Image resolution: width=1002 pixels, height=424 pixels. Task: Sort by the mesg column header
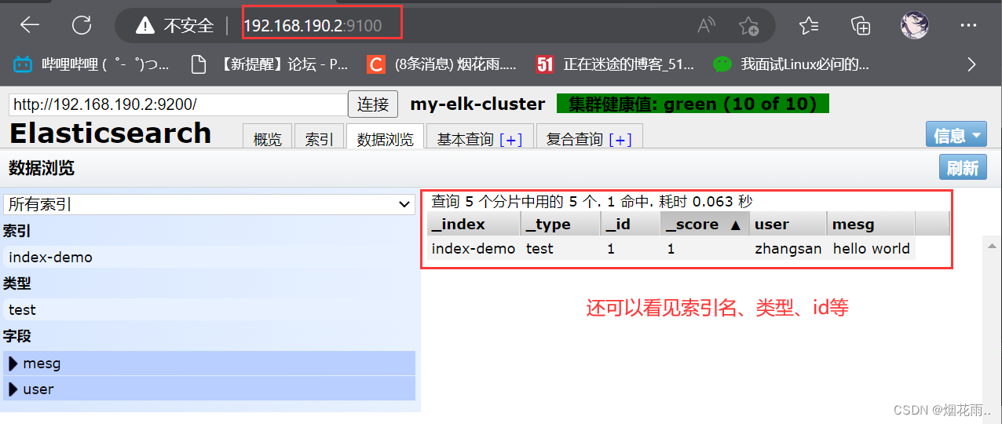[x=871, y=224]
